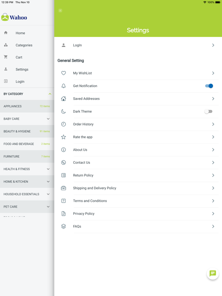This screenshot has height=296, width=222.
Task: Click the star icon for Rate the app
Action: [64, 137]
